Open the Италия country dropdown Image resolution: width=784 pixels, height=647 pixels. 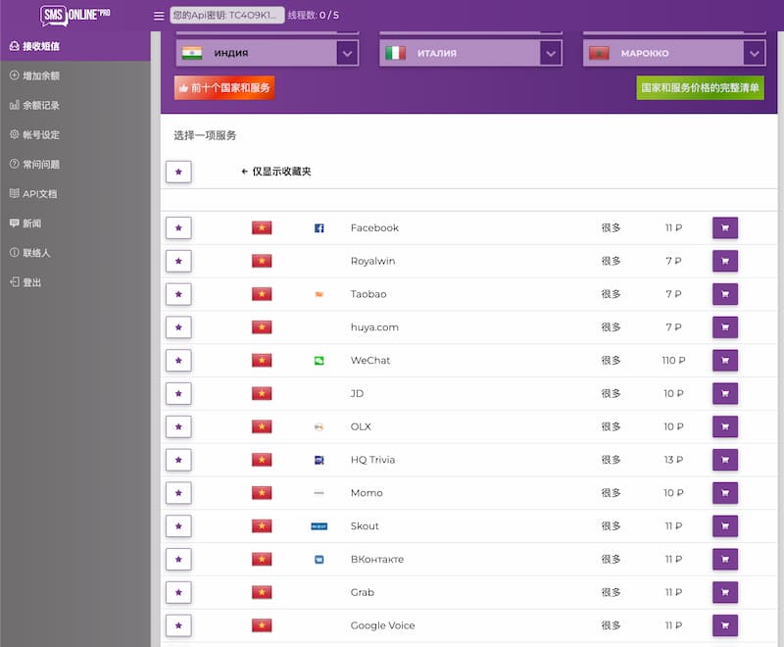click(x=470, y=53)
